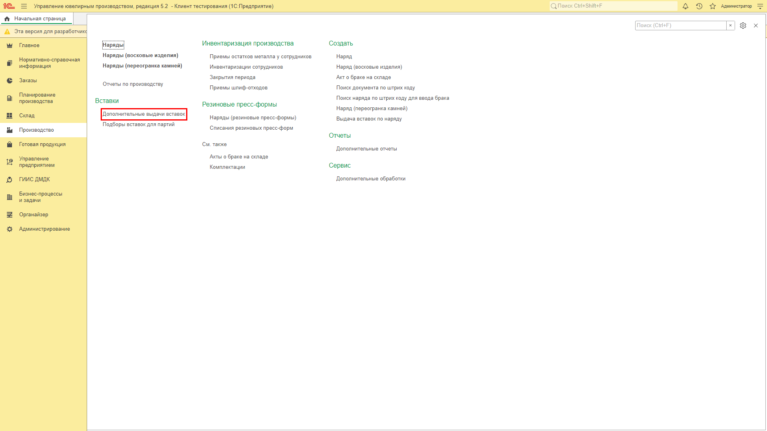Open the Наряды list
Viewport: 767px width, 431px height.
pos(113,45)
